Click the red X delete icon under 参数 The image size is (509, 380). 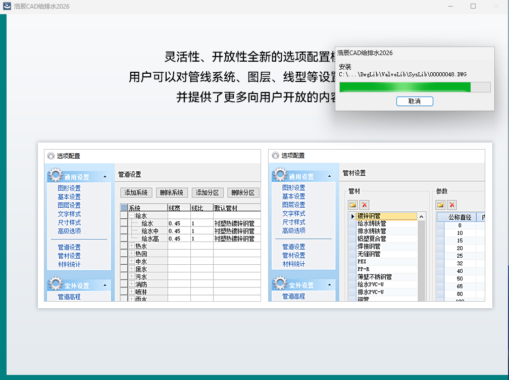pyautogui.click(x=451, y=204)
